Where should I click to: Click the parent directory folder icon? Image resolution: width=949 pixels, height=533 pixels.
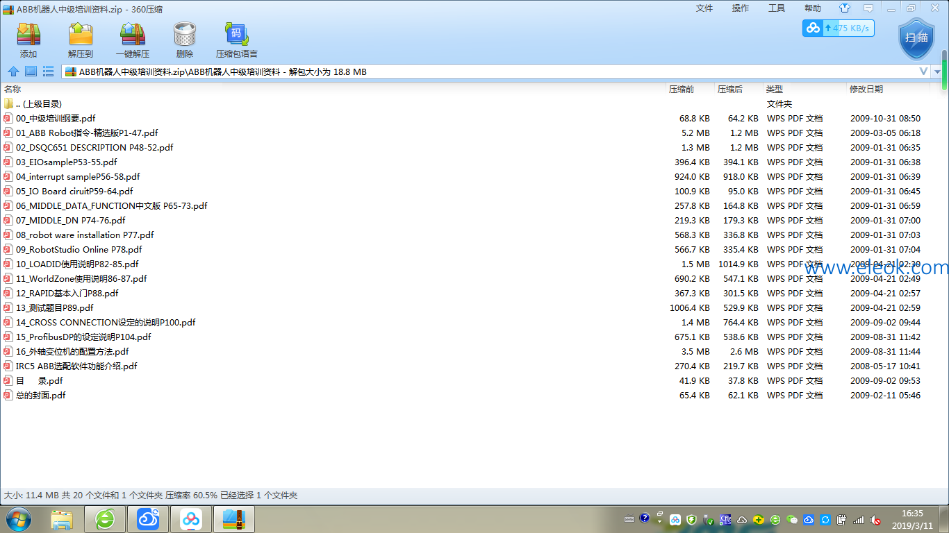coord(8,103)
